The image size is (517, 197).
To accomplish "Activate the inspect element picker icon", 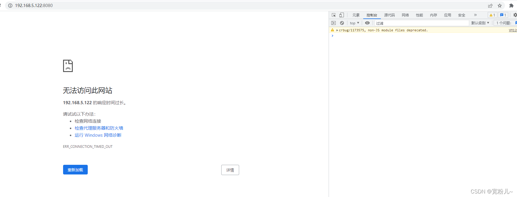I will 334,15.
